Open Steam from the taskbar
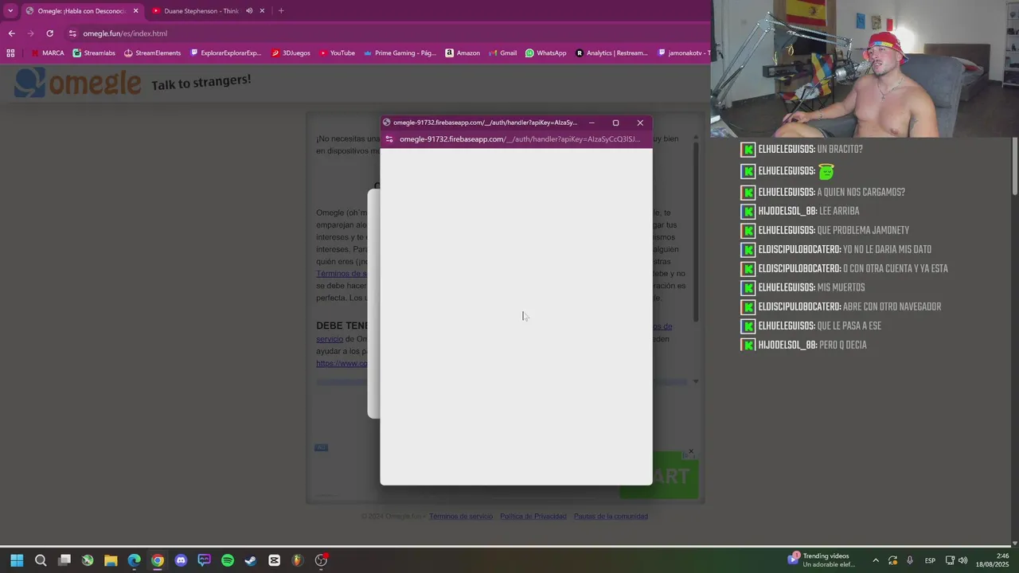The width and height of the screenshot is (1019, 573). tap(251, 560)
